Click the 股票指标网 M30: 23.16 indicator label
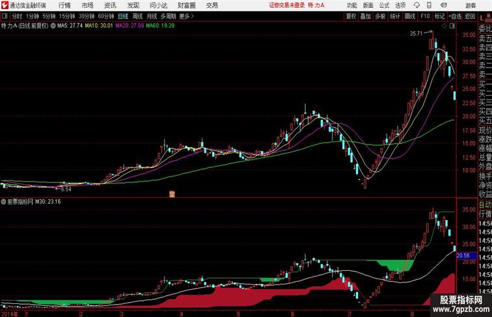The image size is (492, 317). tap(34, 202)
